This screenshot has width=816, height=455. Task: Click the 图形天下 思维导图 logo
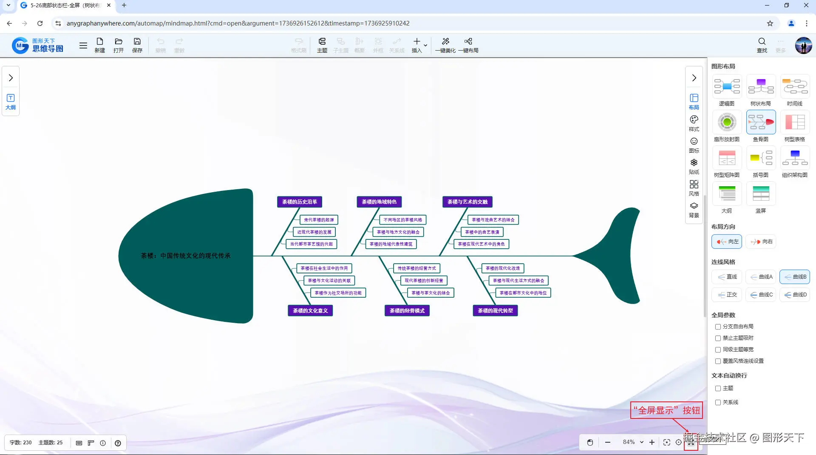[x=38, y=45]
